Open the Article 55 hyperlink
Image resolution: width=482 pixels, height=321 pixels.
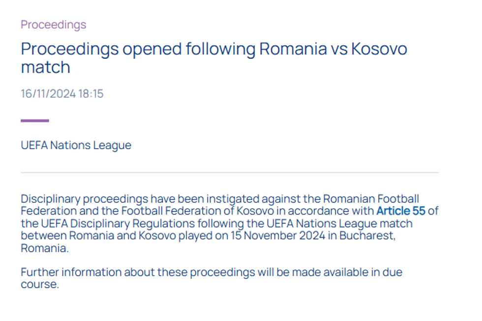pyautogui.click(x=400, y=211)
